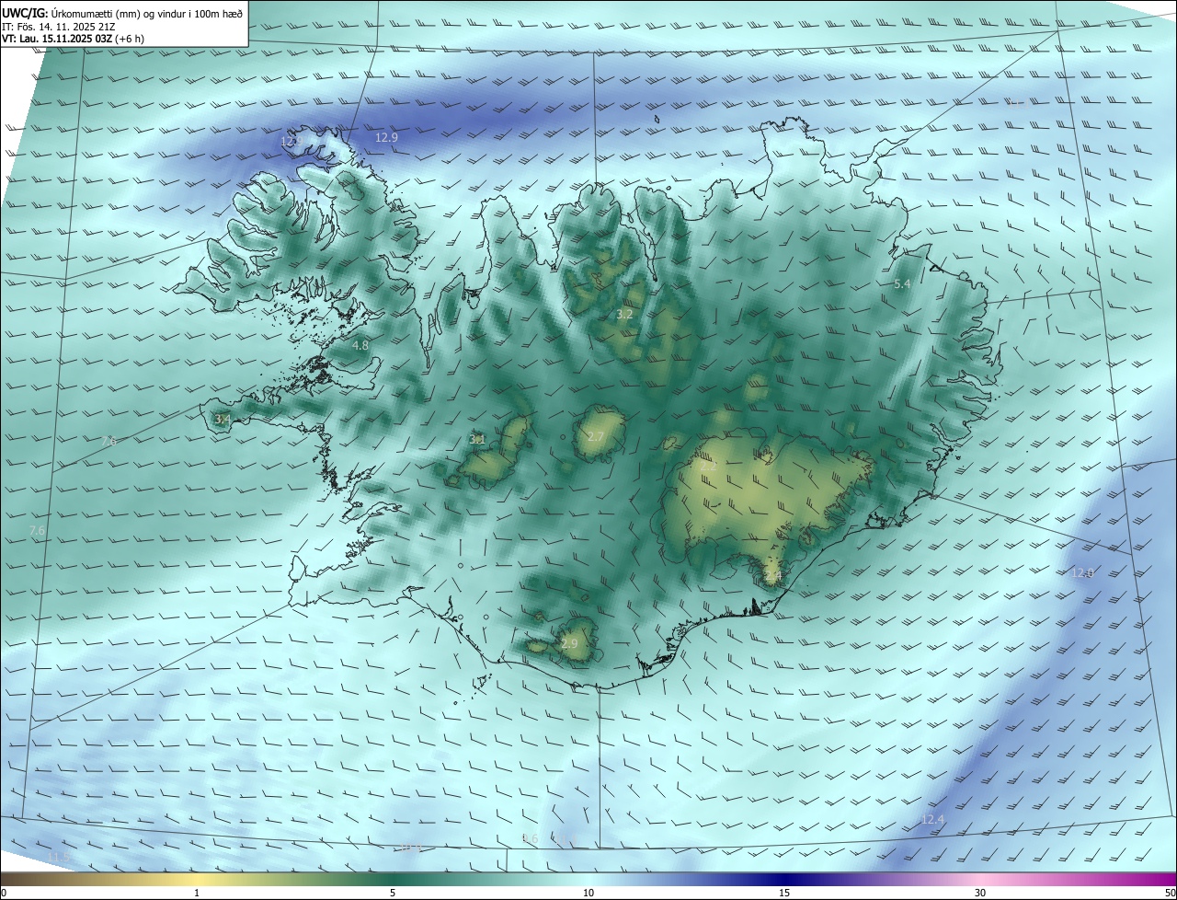This screenshot has height=900, width=1177.
Task: Click the 12.4 value over the sea
Action: click(932, 819)
